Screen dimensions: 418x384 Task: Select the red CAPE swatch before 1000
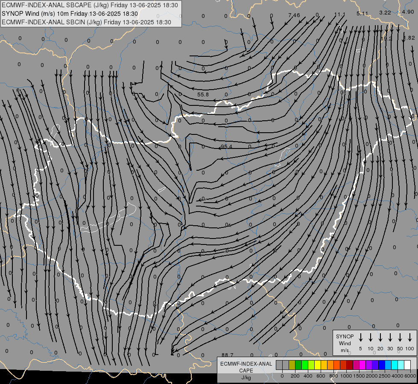point(343,365)
